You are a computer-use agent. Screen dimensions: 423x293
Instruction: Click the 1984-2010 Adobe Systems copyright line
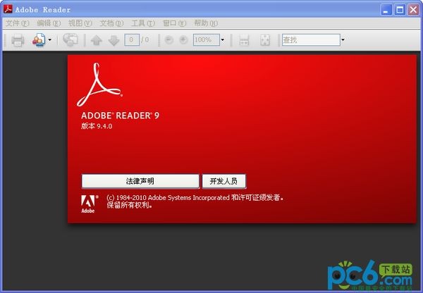pos(195,198)
